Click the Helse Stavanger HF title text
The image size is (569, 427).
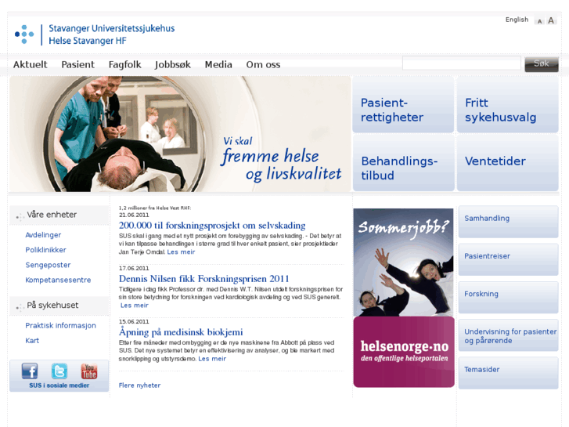tap(88, 41)
